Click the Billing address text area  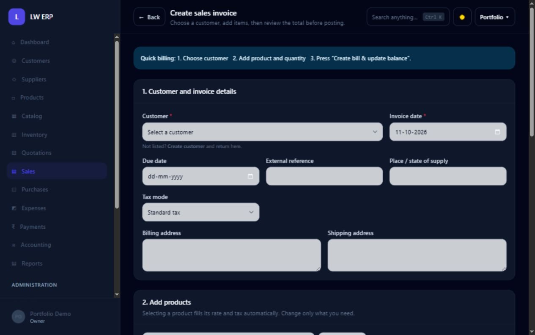[x=232, y=255]
